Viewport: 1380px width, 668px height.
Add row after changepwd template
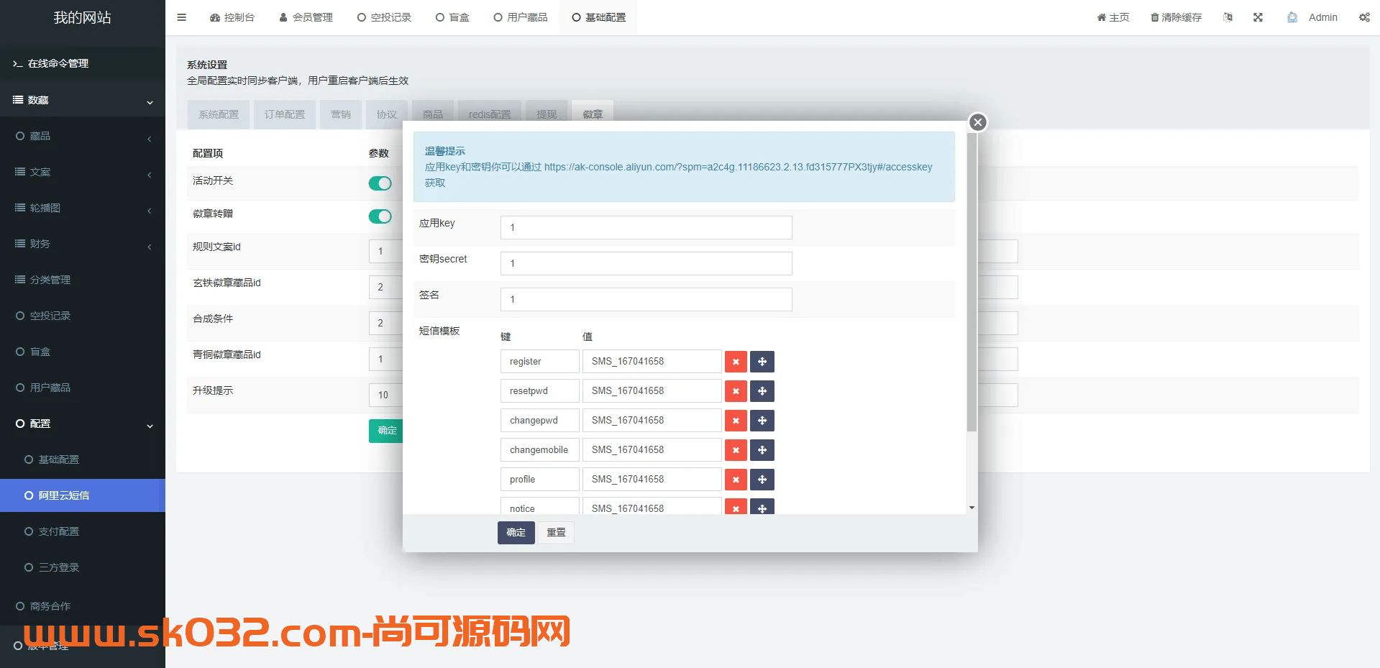click(762, 421)
